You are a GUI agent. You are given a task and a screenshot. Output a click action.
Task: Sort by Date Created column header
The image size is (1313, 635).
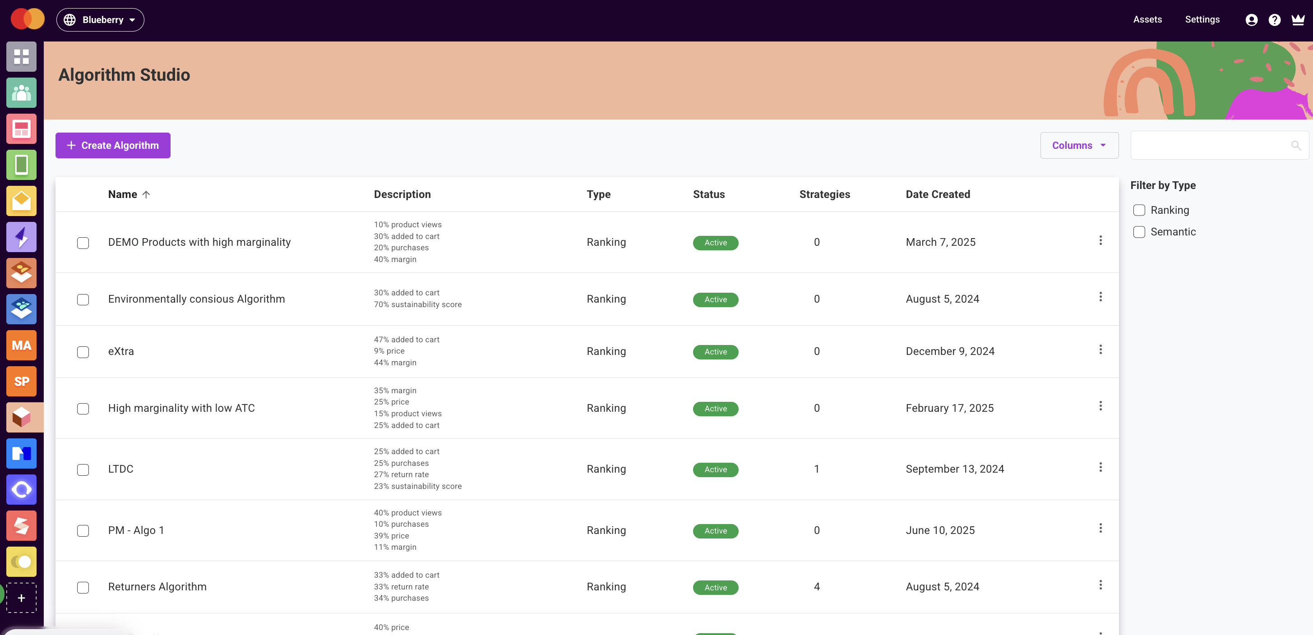point(937,194)
